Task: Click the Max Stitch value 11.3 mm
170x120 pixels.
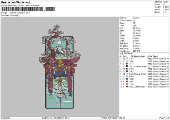Action: tap(137, 43)
